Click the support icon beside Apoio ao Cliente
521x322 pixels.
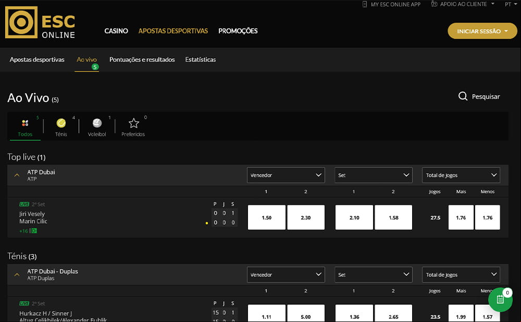[x=434, y=4]
